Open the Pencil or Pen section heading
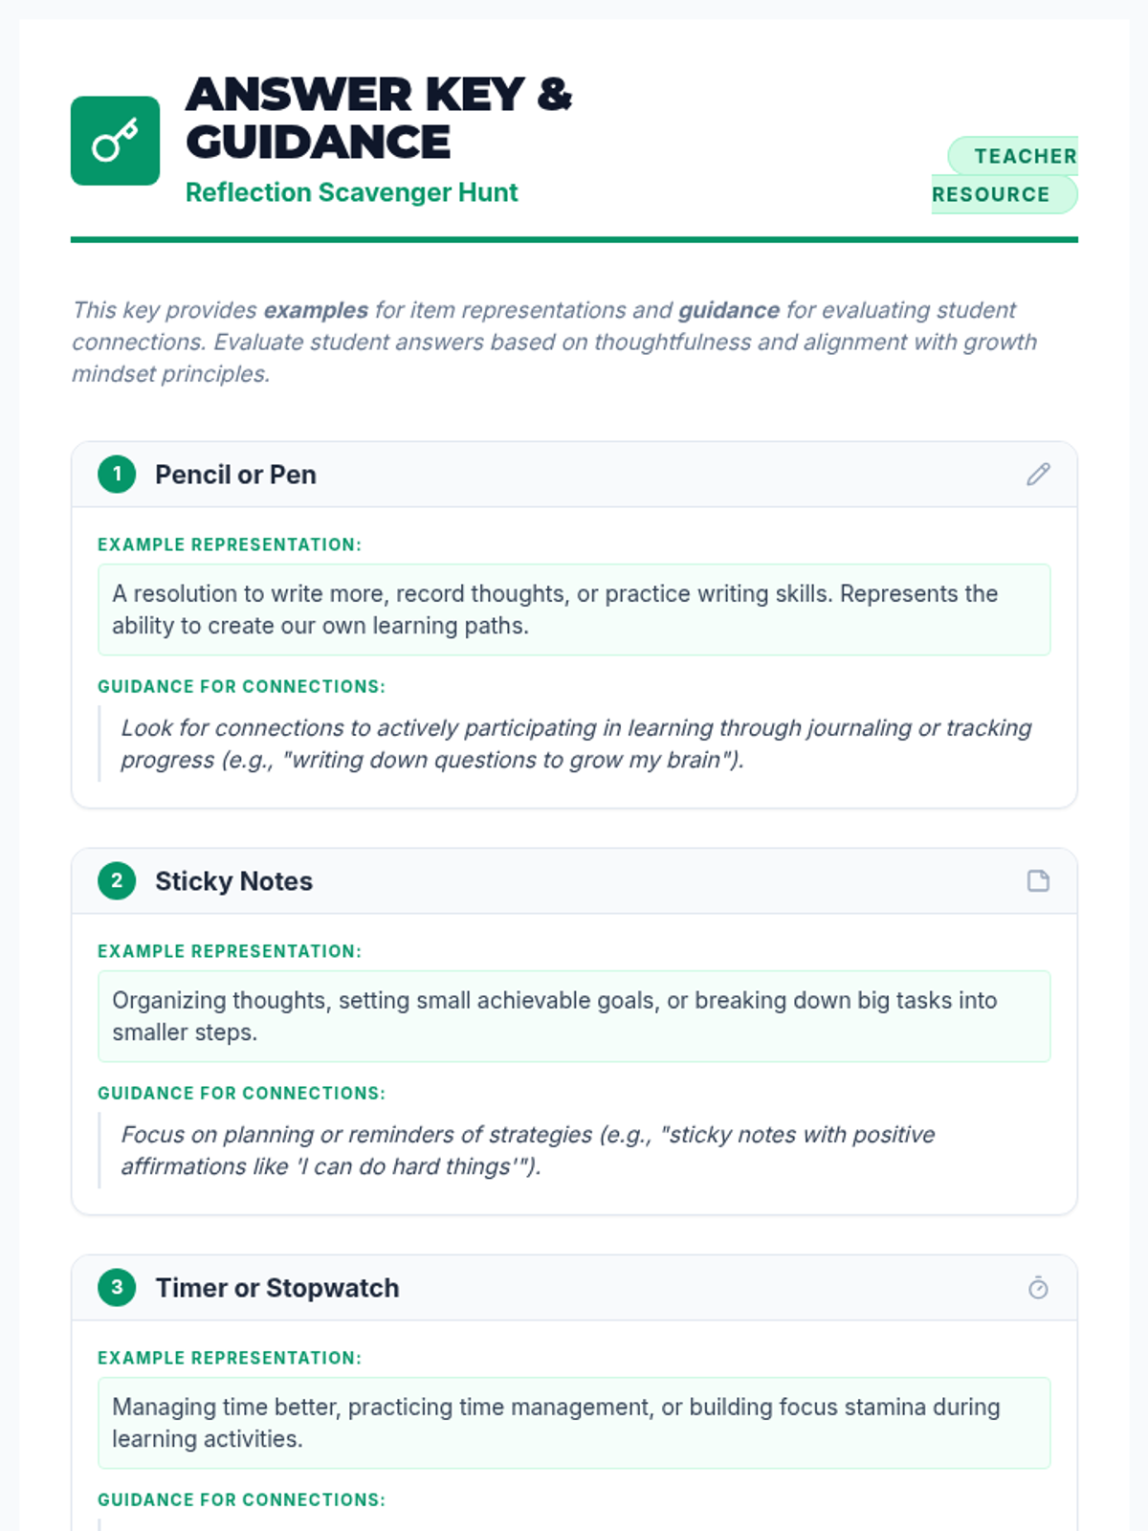The height and width of the screenshot is (1531, 1148). (x=235, y=475)
